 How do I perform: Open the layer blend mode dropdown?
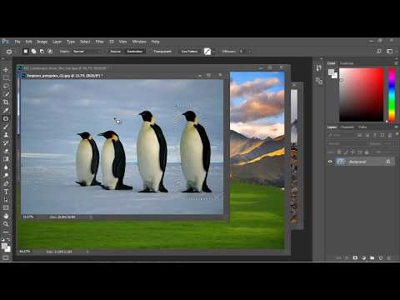coord(347,144)
